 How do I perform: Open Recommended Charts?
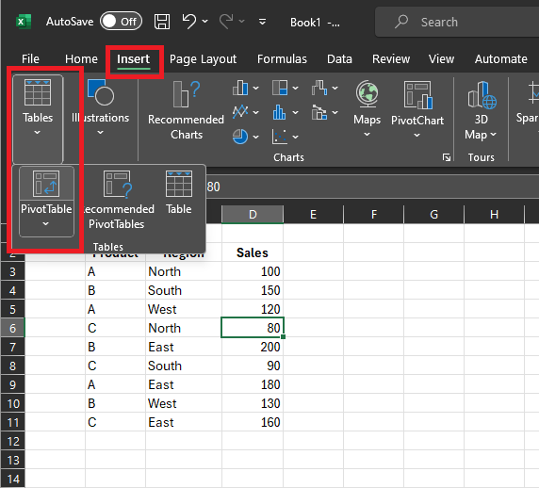pos(186,110)
